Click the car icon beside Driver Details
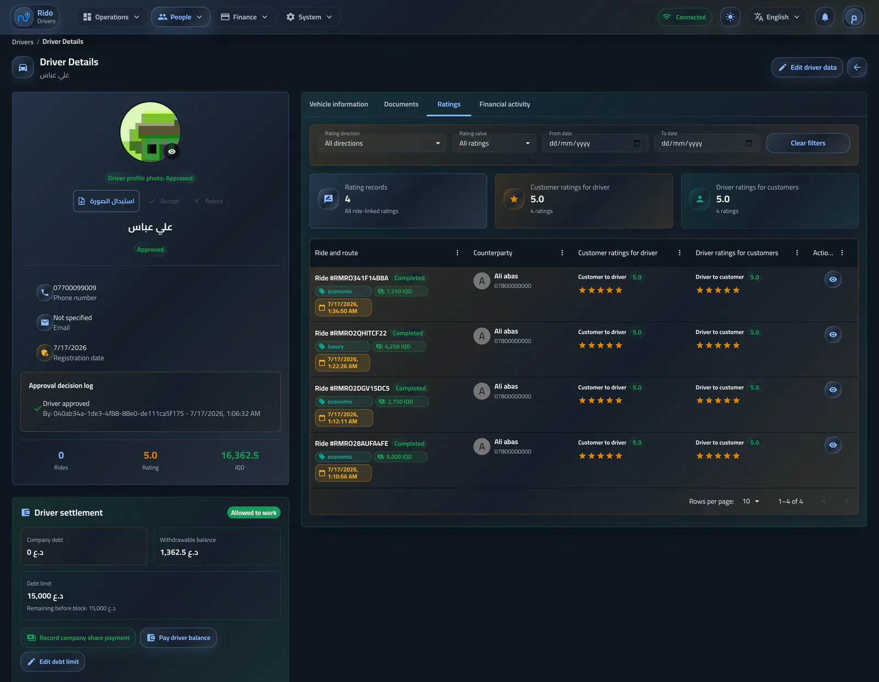Screen dimensions: 879x682 click(x=23, y=68)
